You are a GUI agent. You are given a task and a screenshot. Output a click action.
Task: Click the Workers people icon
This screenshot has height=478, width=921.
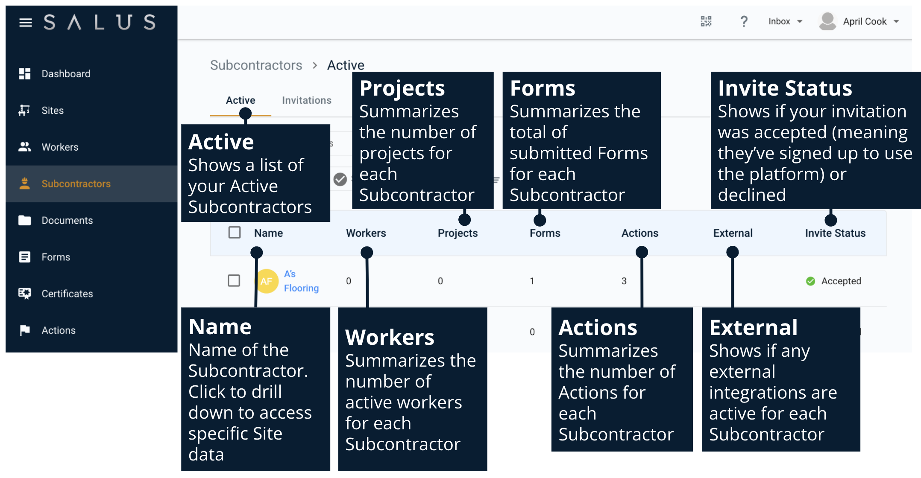[25, 147]
